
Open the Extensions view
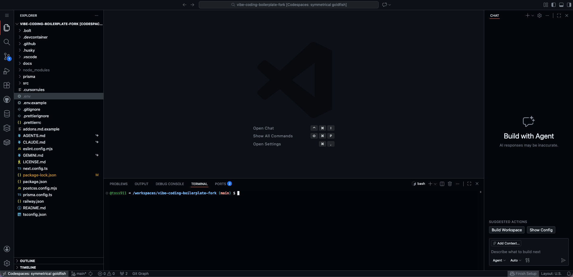(7, 85)
